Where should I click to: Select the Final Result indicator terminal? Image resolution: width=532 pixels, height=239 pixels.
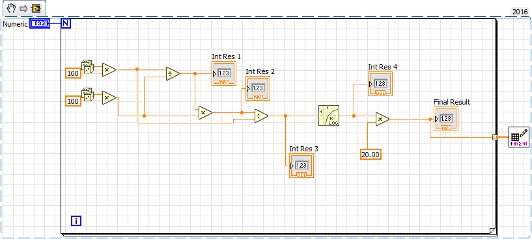point(446,119)
